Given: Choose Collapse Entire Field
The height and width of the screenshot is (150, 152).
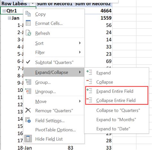Looking at the screenshot, I should coord(116,100).
